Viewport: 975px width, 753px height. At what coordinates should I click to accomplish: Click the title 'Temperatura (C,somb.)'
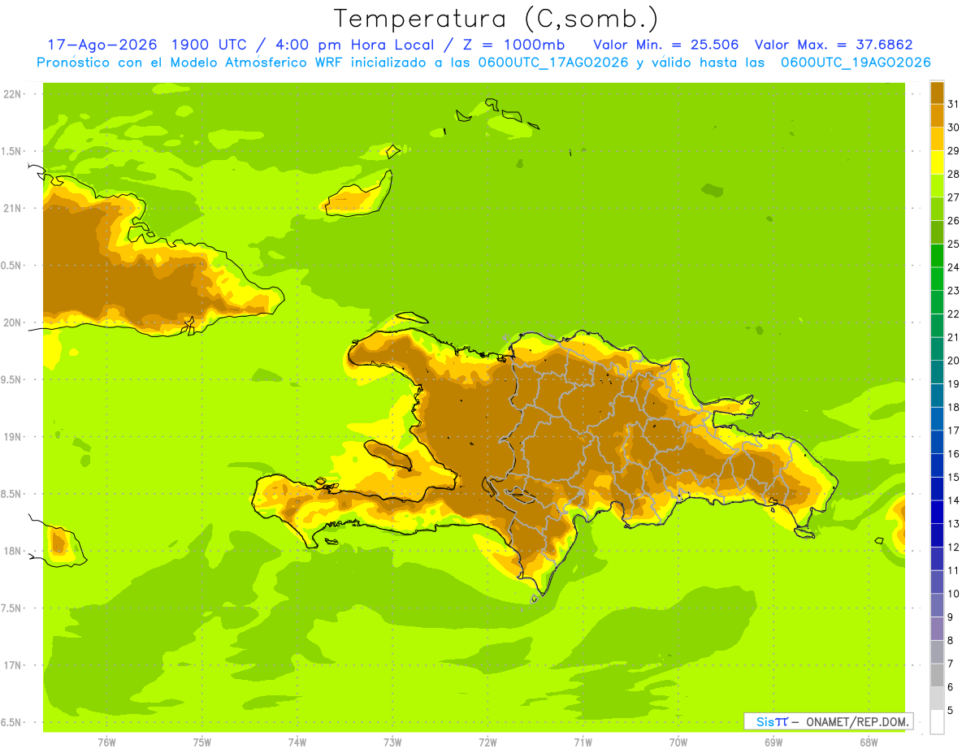click(496, 19)
